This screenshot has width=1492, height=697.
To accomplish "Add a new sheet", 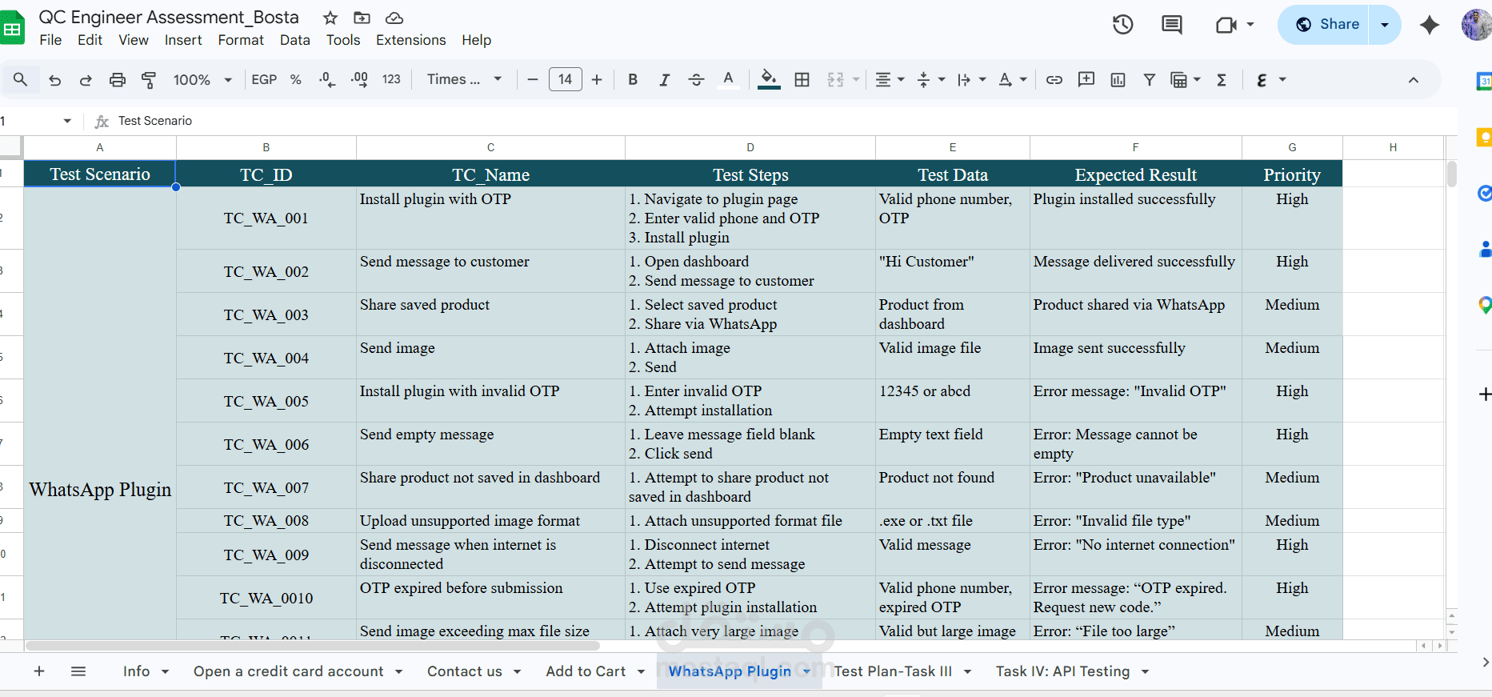I will pos(39,671).
